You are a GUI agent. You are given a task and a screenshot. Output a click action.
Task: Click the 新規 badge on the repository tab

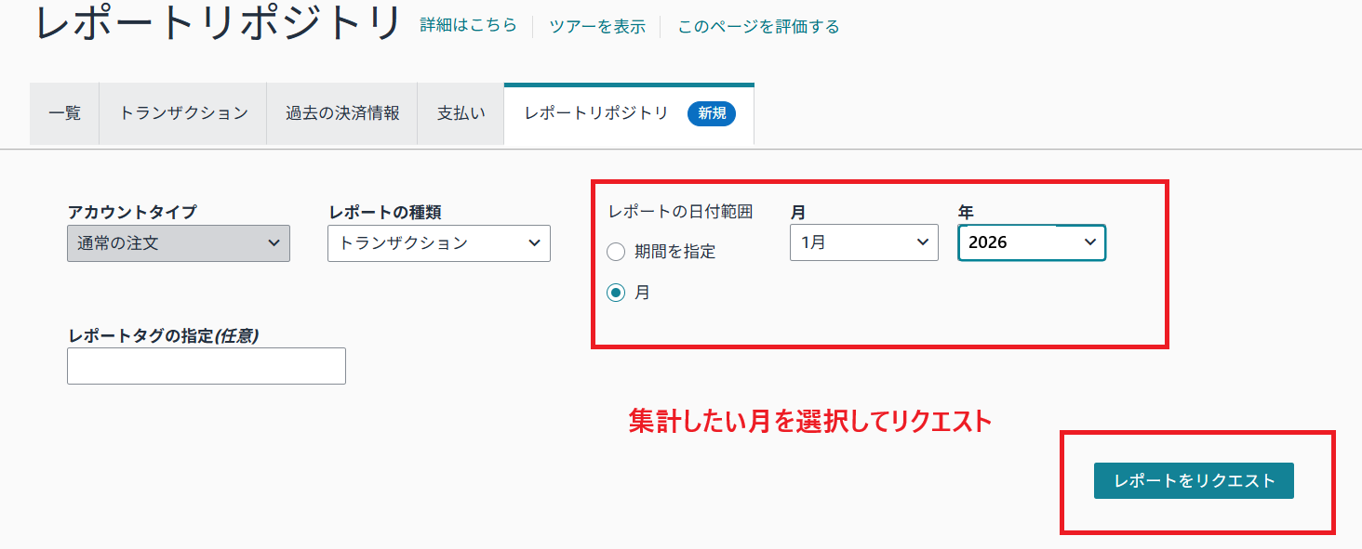(x=711, y=112)
